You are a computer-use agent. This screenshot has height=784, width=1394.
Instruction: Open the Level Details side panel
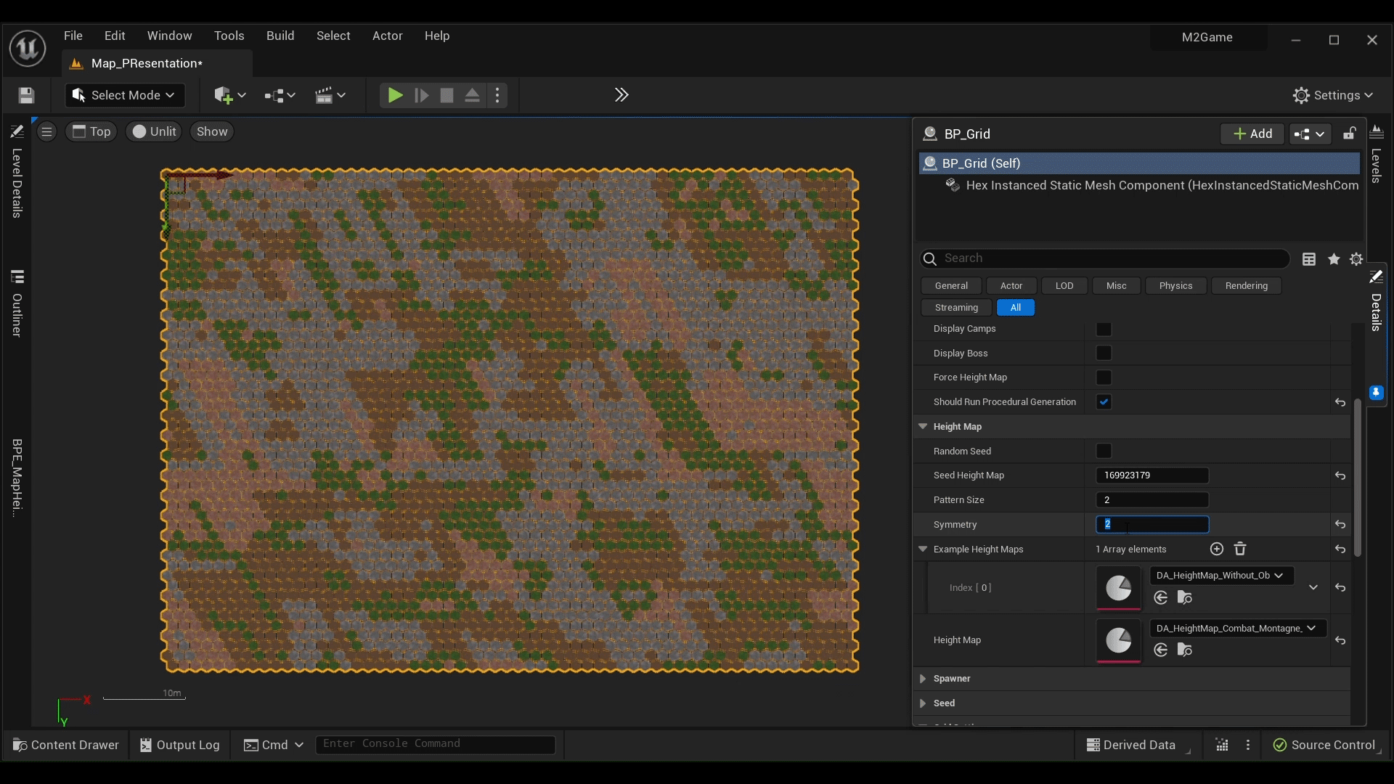(x=17, y=172)
